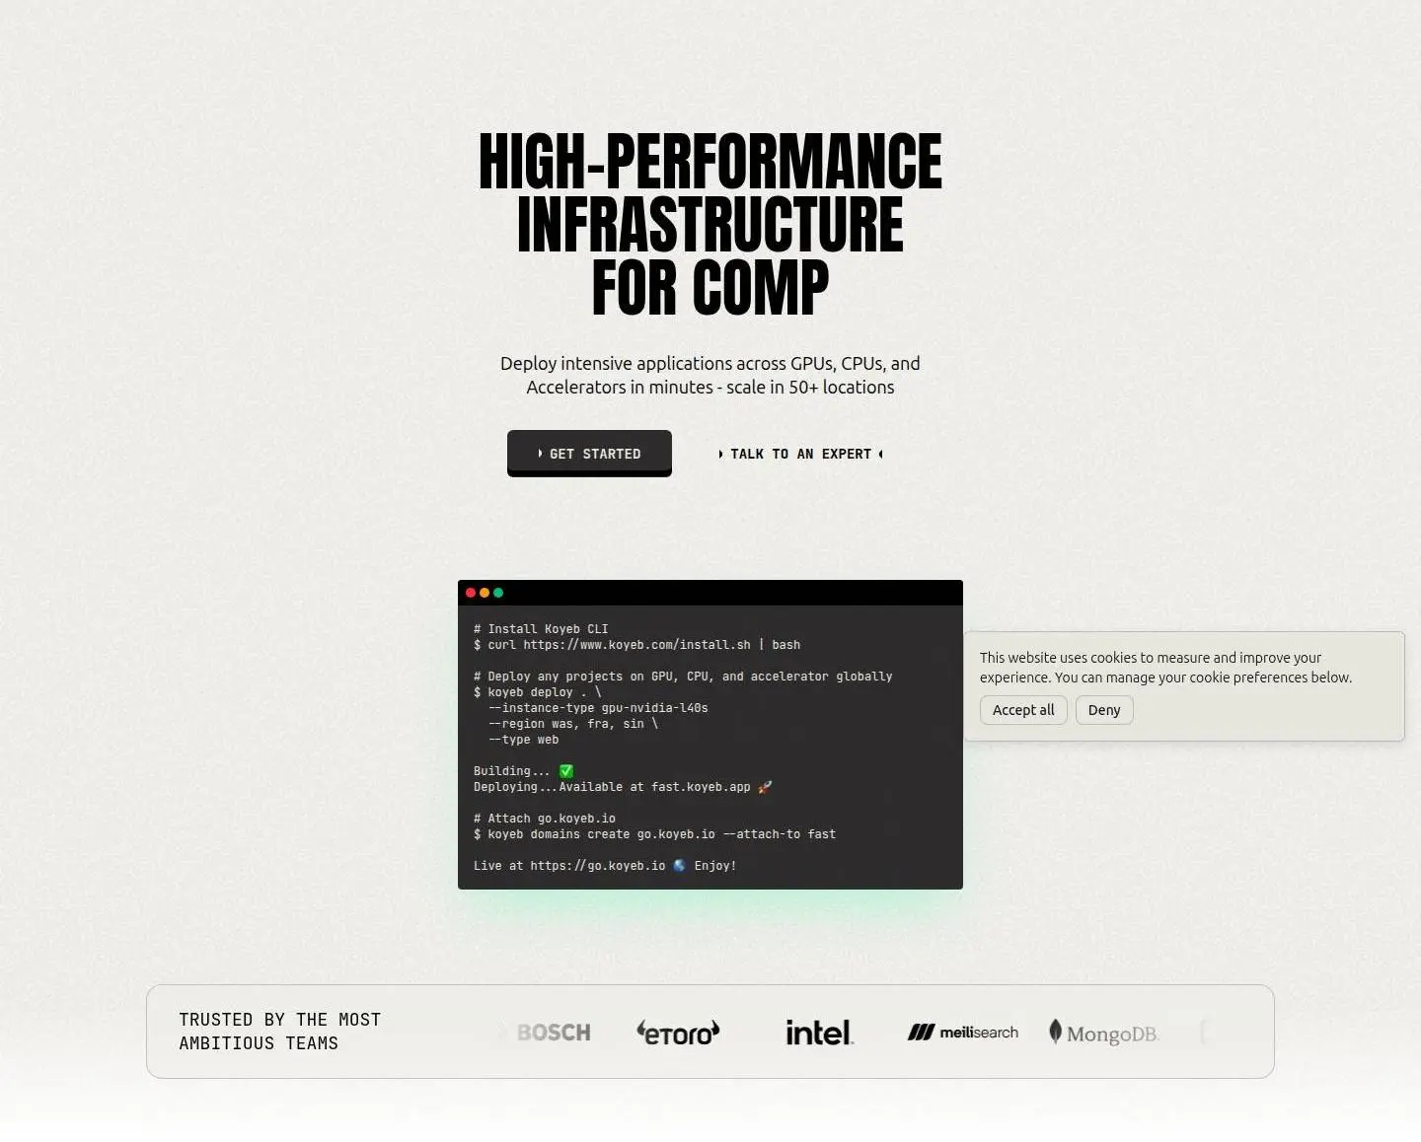Click the '$ koyeb deploy . \' line
The width and height of the screenshot is (1421, 1142).
pos(537,692)
